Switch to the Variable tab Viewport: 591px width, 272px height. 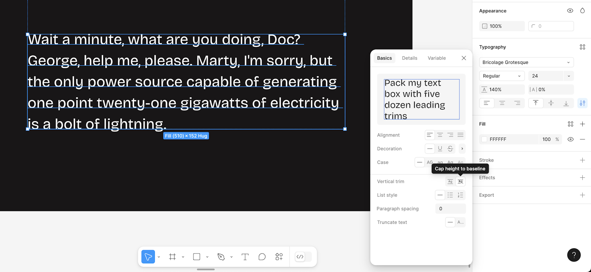[437, 58]
